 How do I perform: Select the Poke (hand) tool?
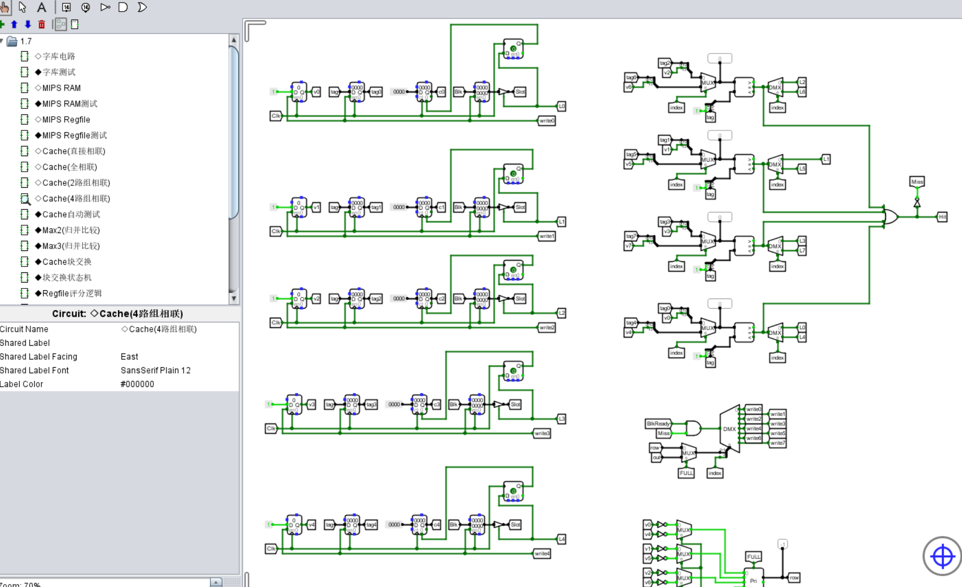(5, 7)
